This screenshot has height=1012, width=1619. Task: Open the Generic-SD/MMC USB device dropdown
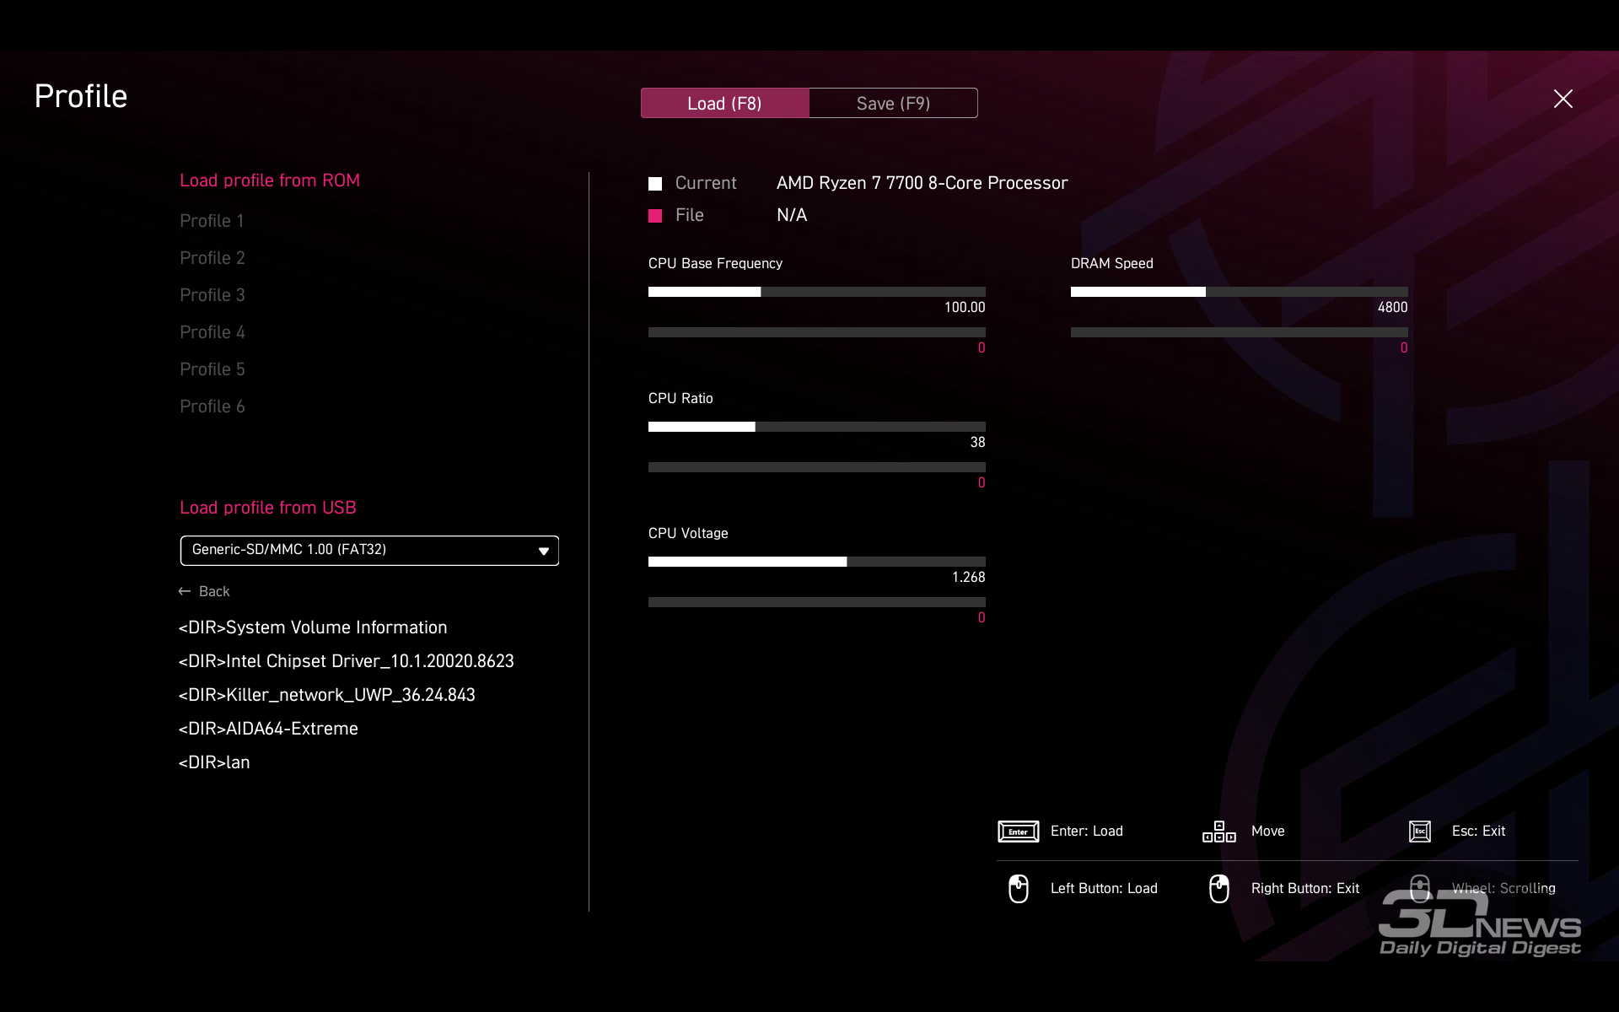tap(369, 551)
